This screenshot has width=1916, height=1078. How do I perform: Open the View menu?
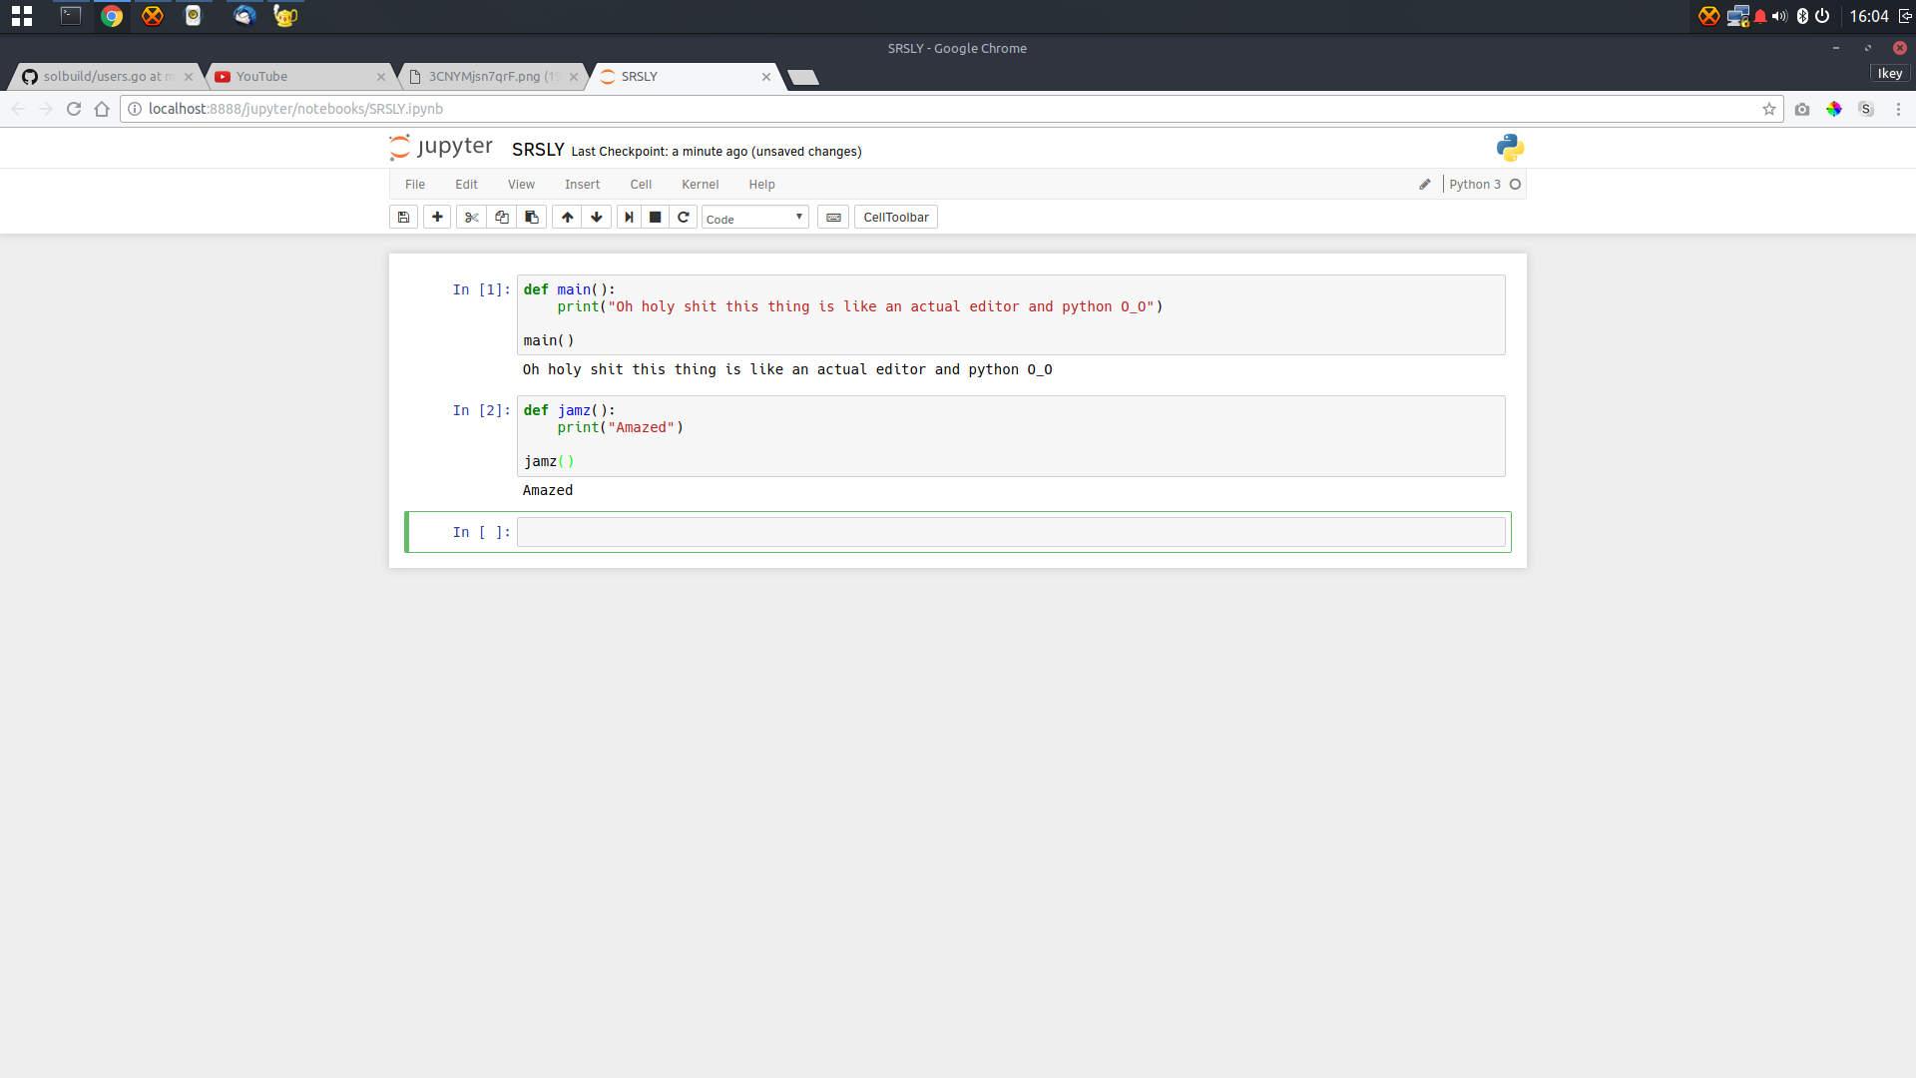[521, 185]
